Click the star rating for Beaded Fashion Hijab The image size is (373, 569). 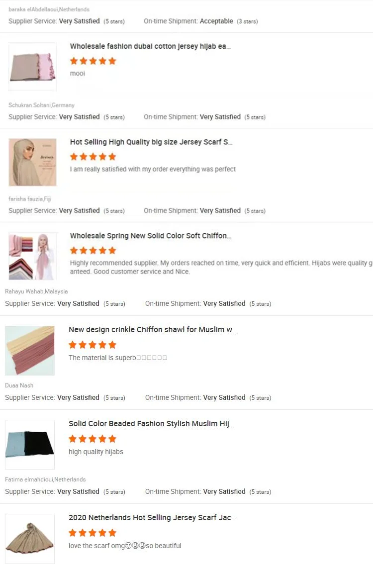pyautogui.click(x=92, y=438)
